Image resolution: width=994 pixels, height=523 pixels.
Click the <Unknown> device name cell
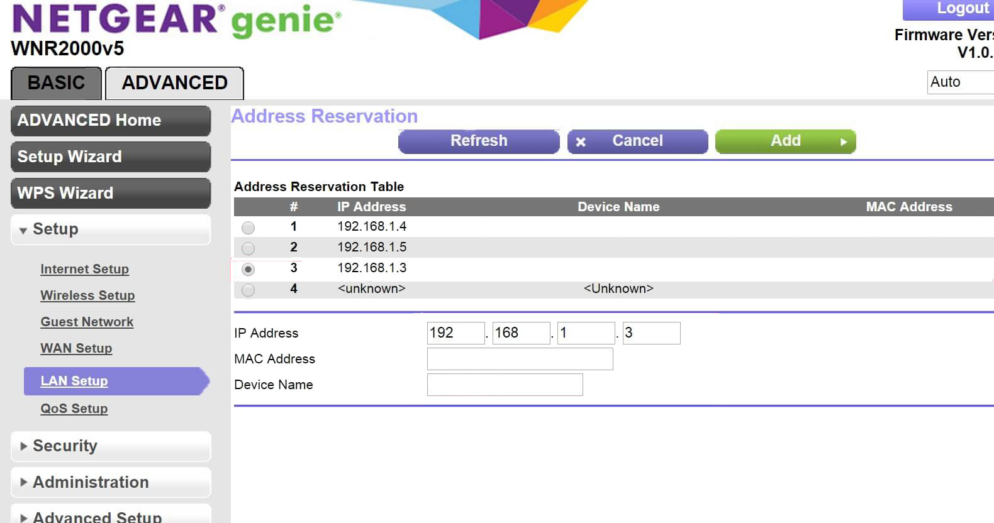click(x=618, y=289)
